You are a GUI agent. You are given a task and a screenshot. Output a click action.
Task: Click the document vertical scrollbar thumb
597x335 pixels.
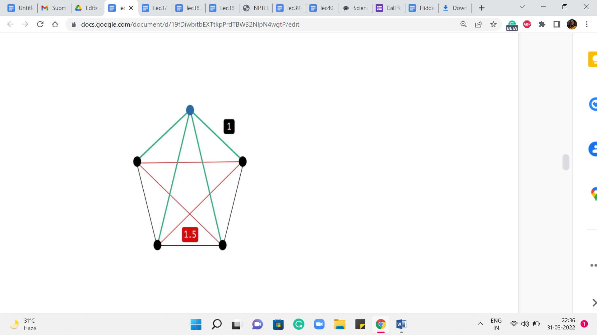click(x=566, y=162)
